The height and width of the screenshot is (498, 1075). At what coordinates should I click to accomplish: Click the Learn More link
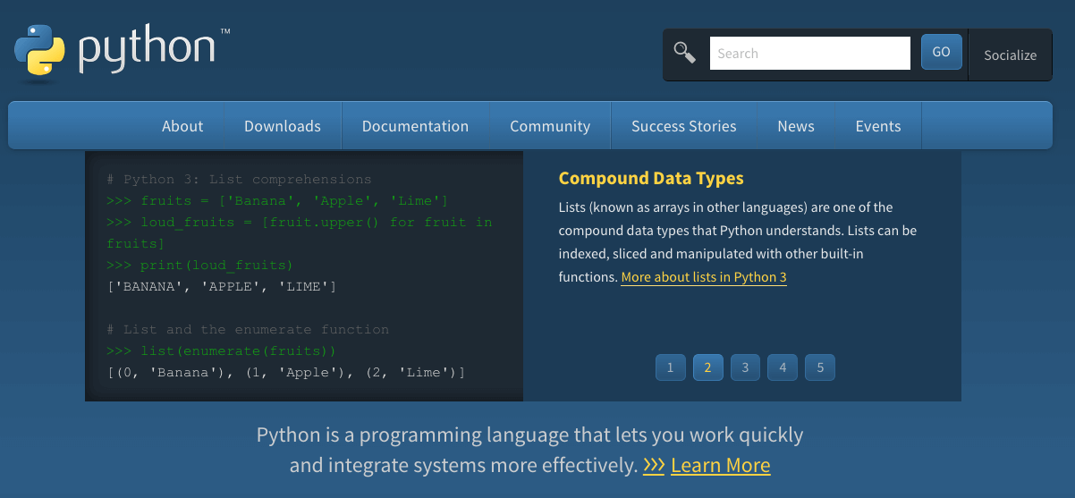(720, 465)
